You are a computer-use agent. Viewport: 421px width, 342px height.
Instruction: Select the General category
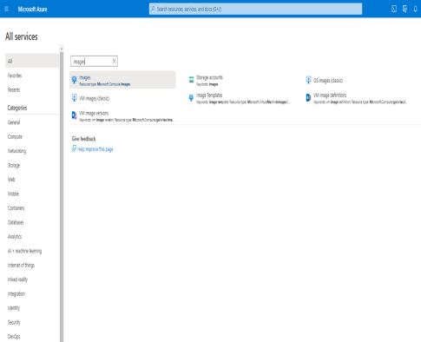[14, 122]
